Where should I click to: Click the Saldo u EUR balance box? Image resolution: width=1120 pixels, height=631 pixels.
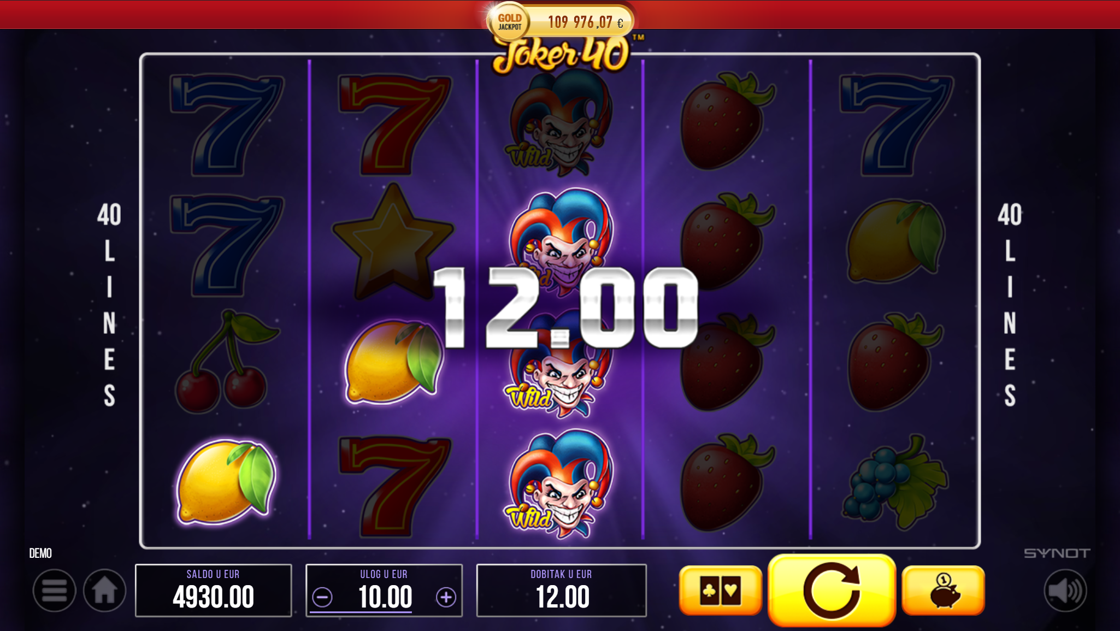(214, 591)
